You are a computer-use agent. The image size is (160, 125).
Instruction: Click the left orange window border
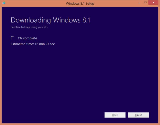tap(1, 64)
